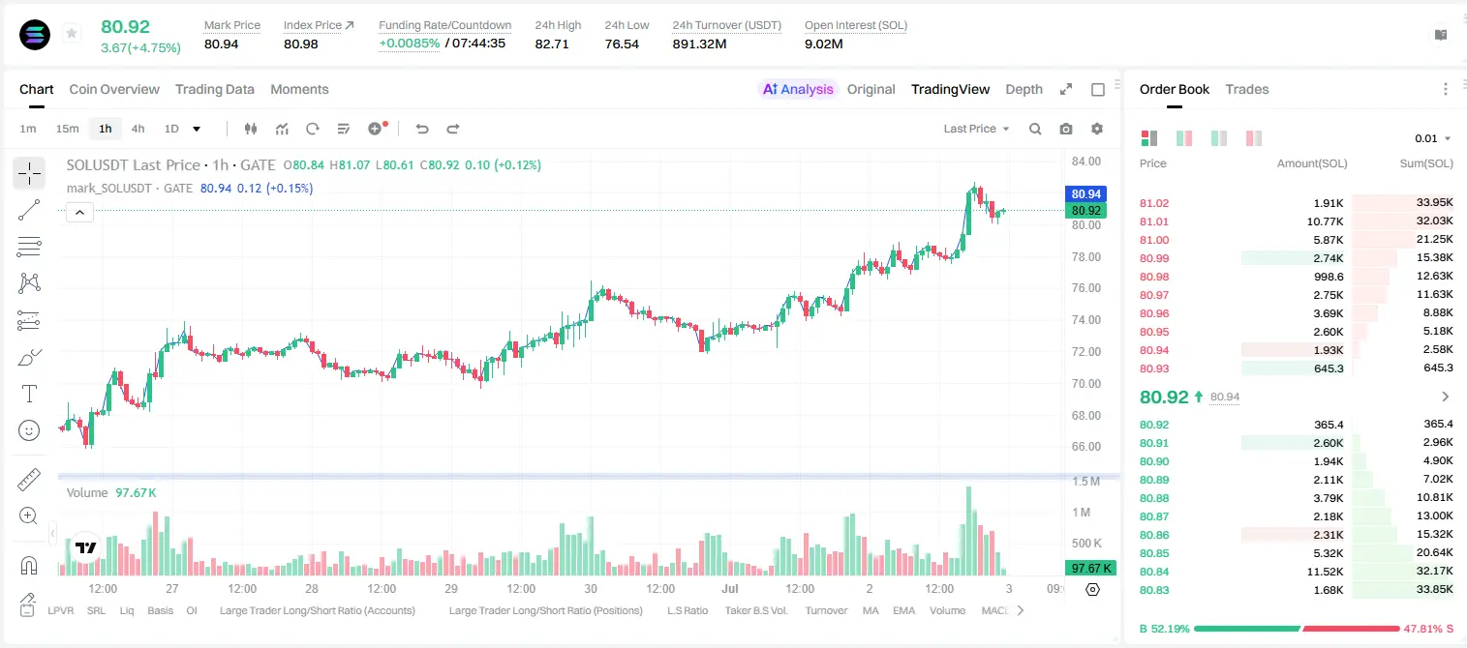Open the Coin Overview tab
Screen dimensions: 1467x648
[x=114, y=89]
